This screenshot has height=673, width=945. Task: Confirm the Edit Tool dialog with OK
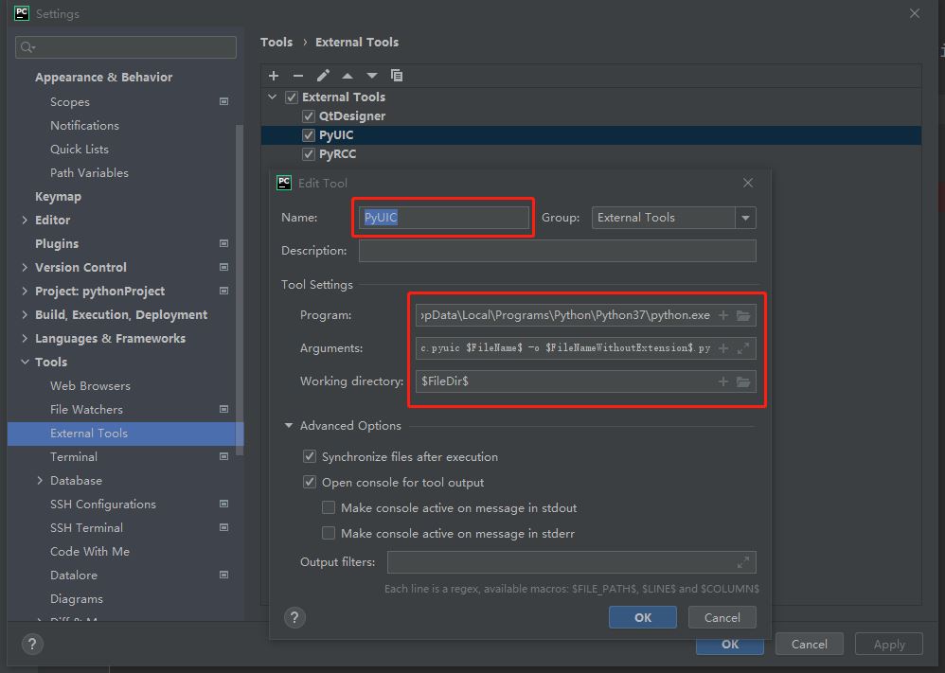pos(642,617)
